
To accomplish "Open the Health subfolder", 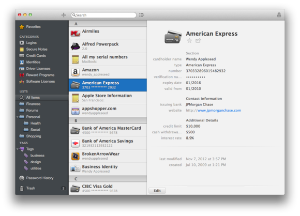I will point(42,124).
